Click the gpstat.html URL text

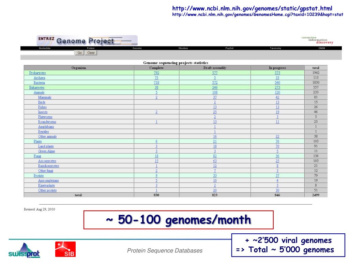coord(252,9)
